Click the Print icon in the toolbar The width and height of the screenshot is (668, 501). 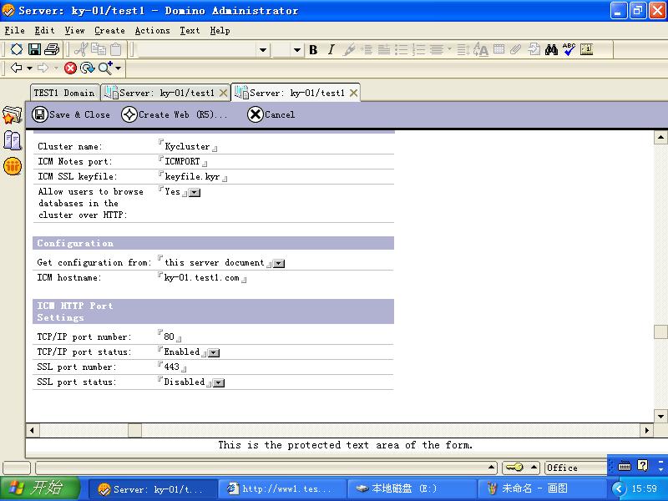pyautogui.click(x=52, y=50)
